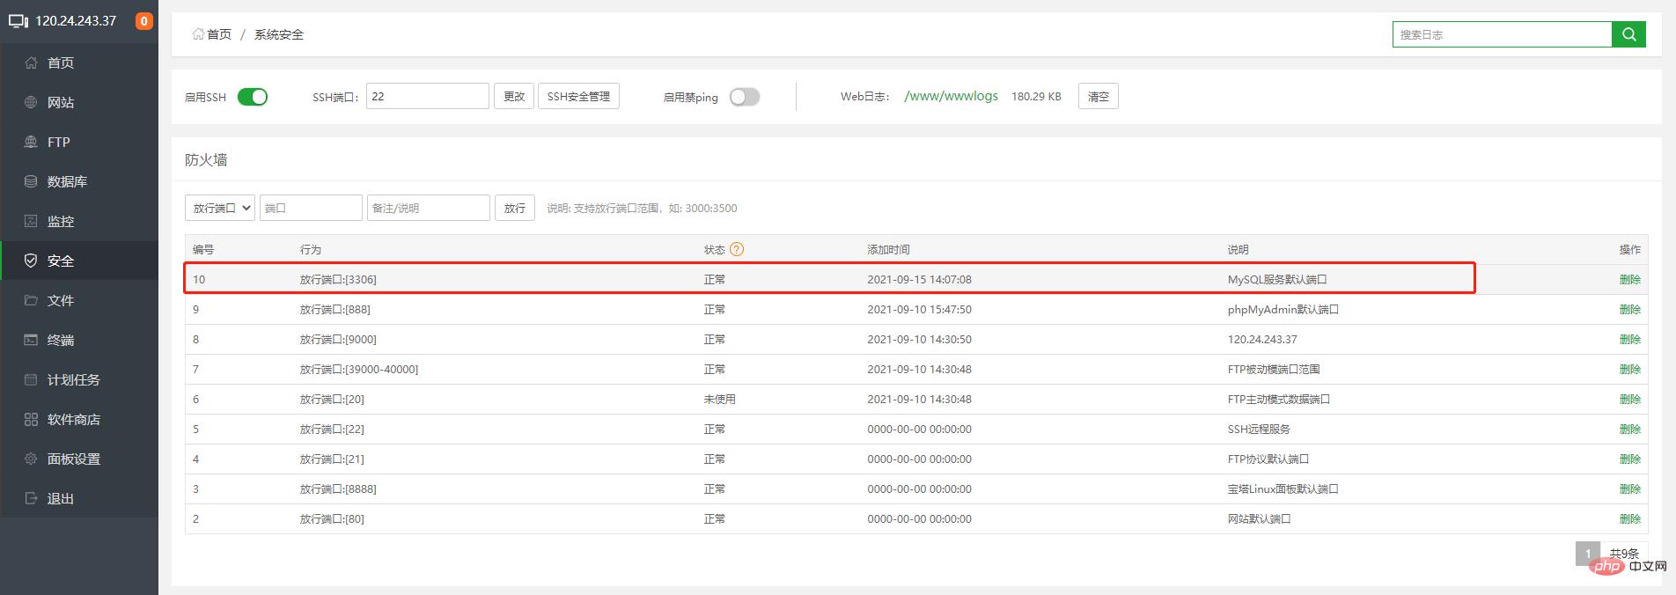The width and height of the screenshot is (1676, 595).
Task: Click the logout icon beside 退出
Action: (x=31, y=498)
